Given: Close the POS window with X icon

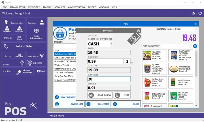Looking at the screenshot, I should pos(196,24).
